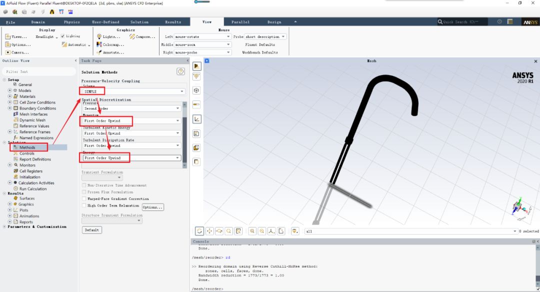Viewport: 540px width, 292px height.
Task: Click the ANSYS 'A' logo toolbar icon
Action: [x=52, y=11]
